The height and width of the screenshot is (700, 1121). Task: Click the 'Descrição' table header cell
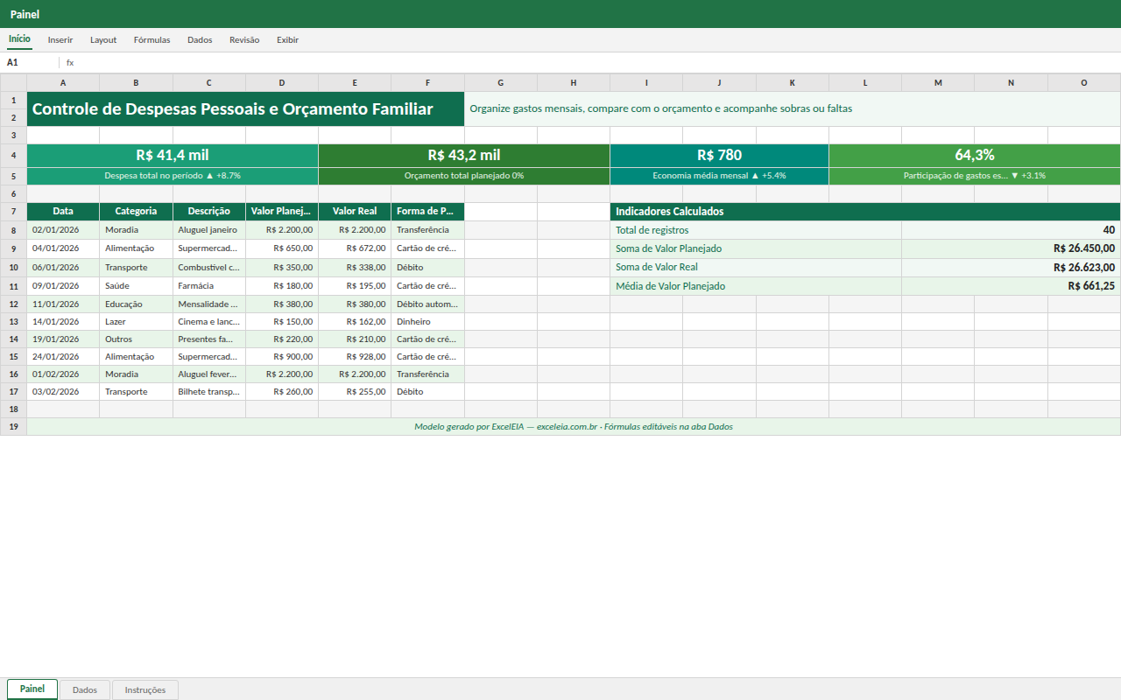(x=209, y=212)
